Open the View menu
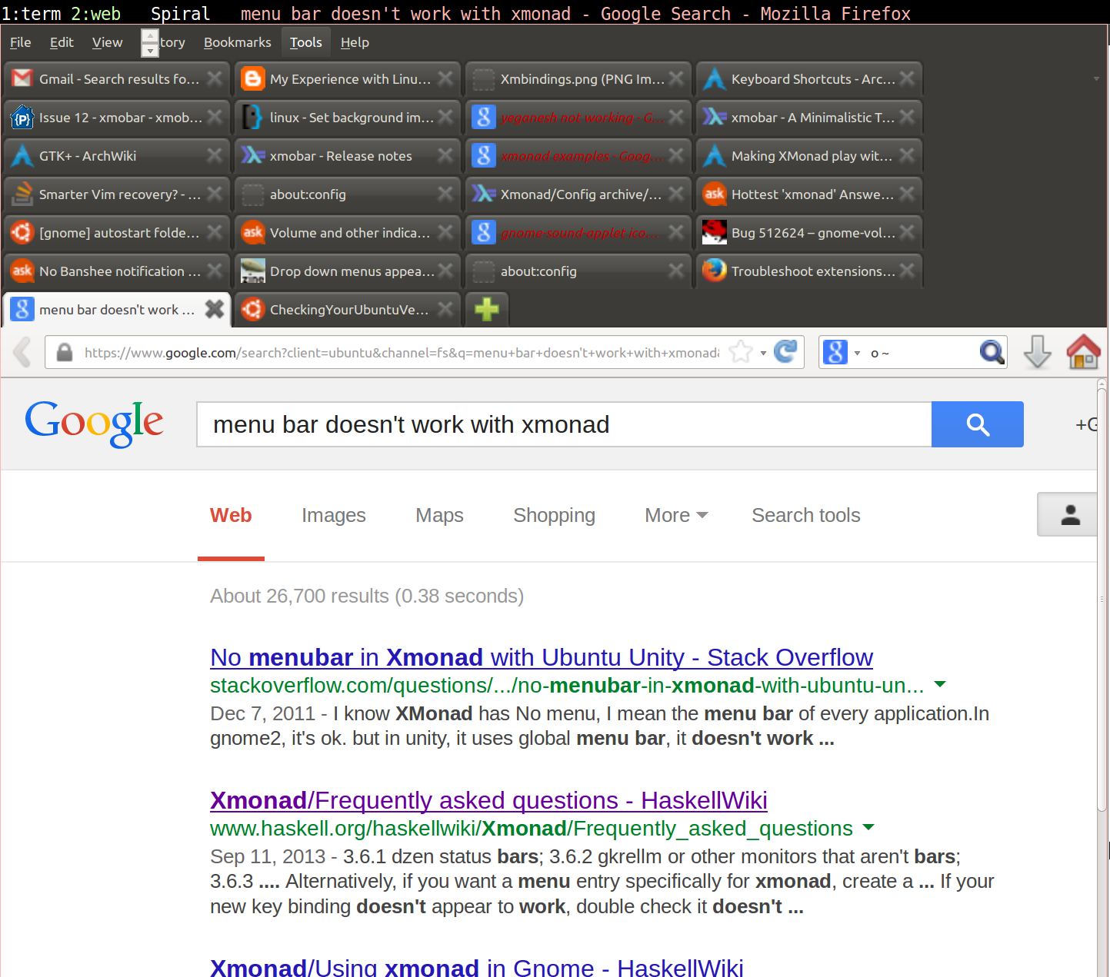Screen dimensions: 1110x977 107,42
